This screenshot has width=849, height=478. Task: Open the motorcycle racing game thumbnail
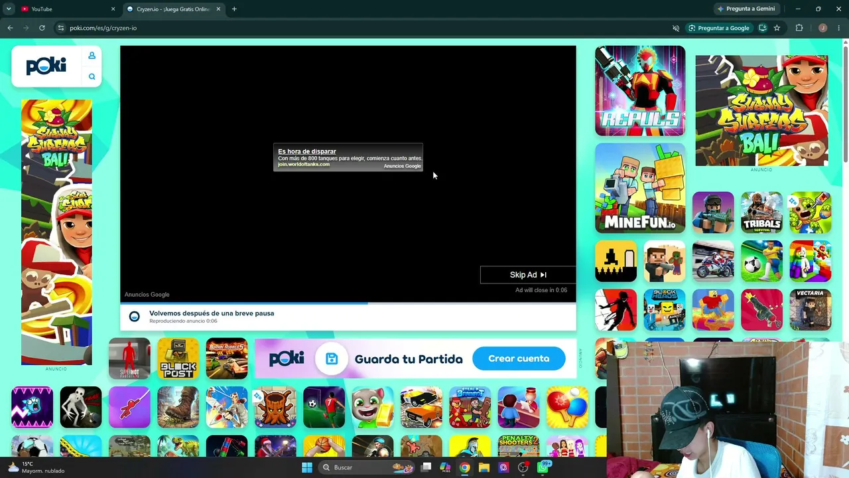point(713,261)
